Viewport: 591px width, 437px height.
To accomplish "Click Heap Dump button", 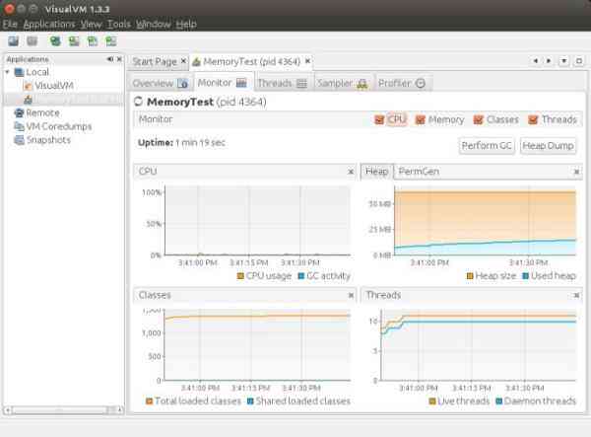I will point(548,146).
